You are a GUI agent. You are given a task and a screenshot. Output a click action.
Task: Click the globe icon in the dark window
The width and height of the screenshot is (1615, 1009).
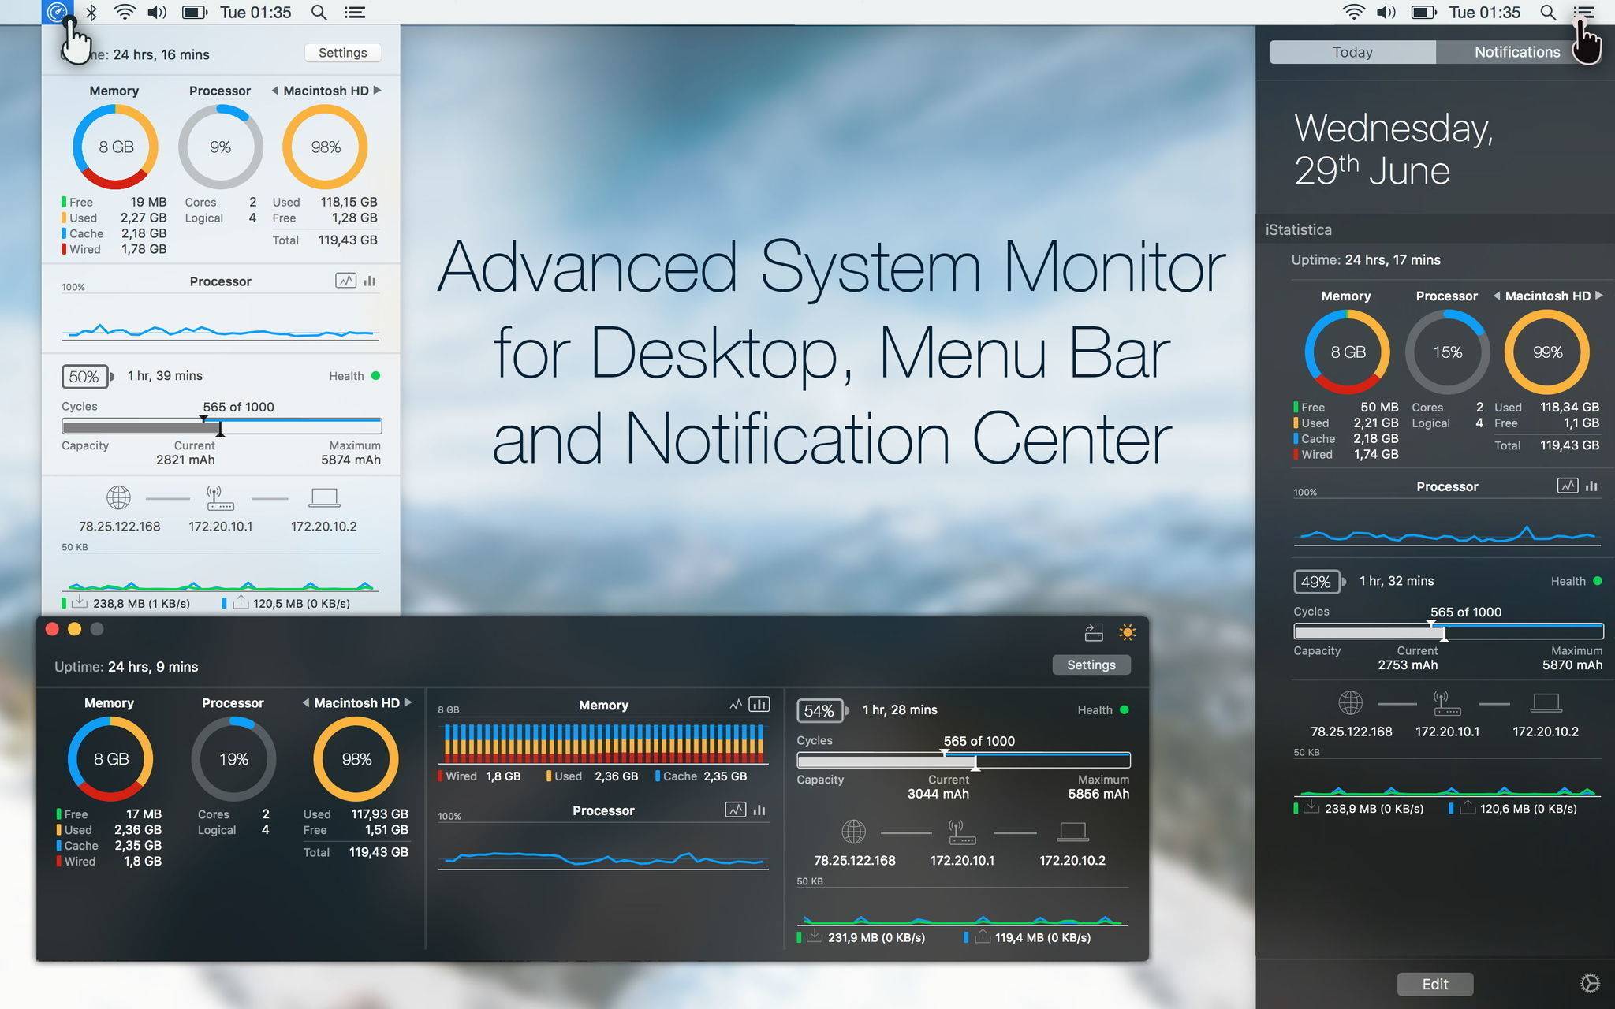coord(853,832)
